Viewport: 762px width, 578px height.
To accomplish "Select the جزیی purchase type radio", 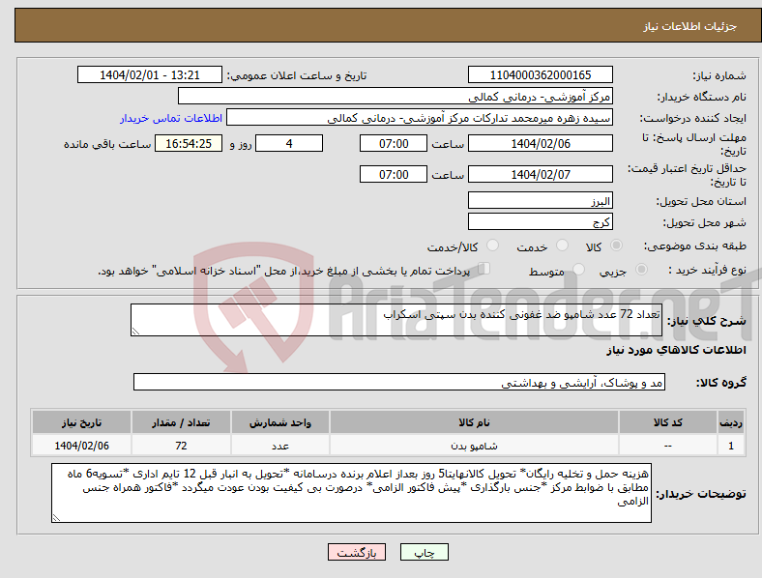I will pyautogui.click(x=641, y=270).
